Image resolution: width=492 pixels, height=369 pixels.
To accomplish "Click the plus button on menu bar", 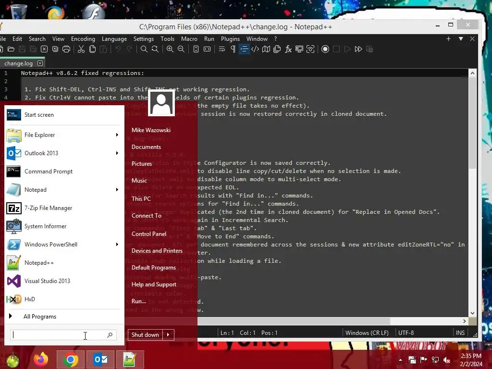I will (x=448, y=38).
